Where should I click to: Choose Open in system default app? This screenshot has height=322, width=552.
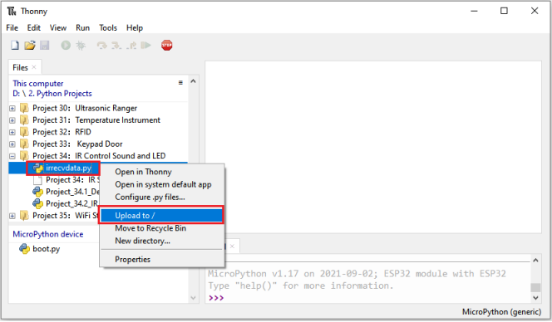tap(162, 184)
